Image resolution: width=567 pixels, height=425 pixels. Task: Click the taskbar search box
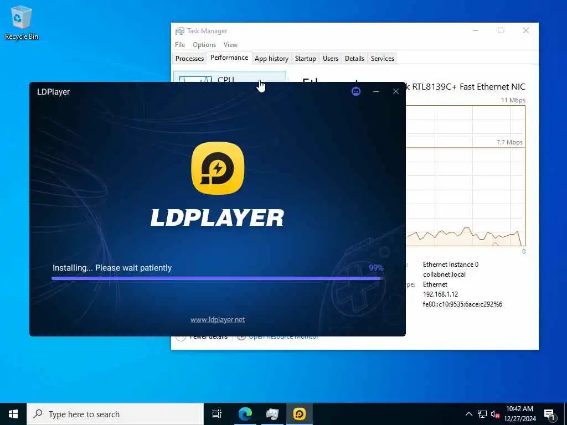[x=115, y=414]
